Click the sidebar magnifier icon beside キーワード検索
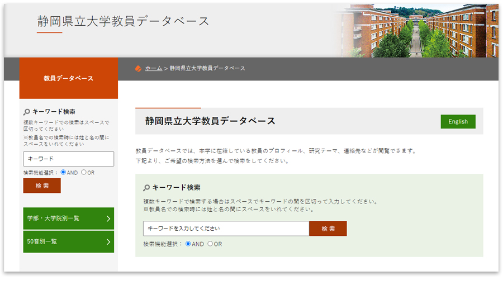Viewport: 503px width, 285px height. [x=27, y=112]
